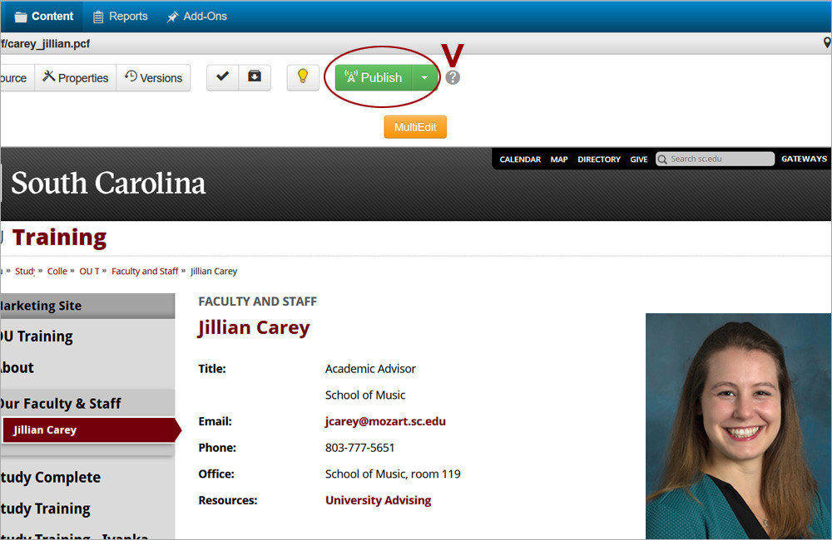
Task: Open the CALENDAR link
Action: [520, 160]
